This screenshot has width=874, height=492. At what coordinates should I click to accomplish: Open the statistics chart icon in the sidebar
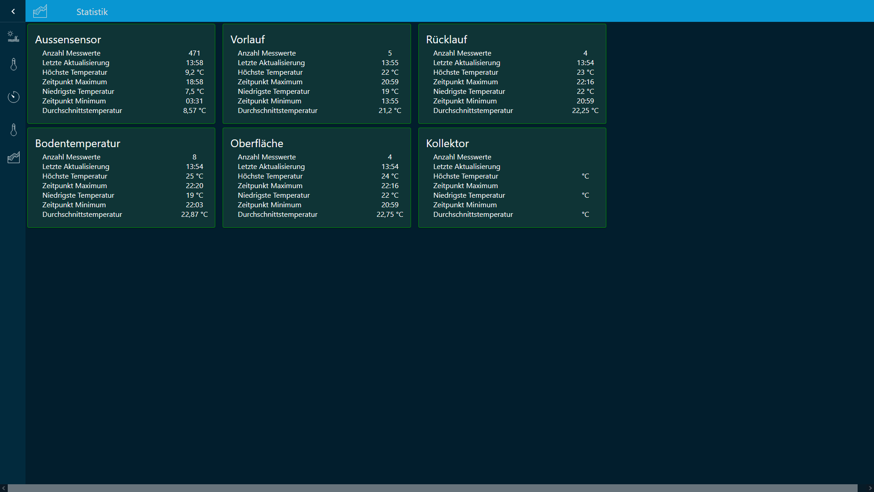(14, 158)
